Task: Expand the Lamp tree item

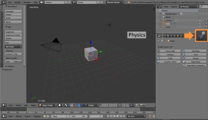Action: 160,27
